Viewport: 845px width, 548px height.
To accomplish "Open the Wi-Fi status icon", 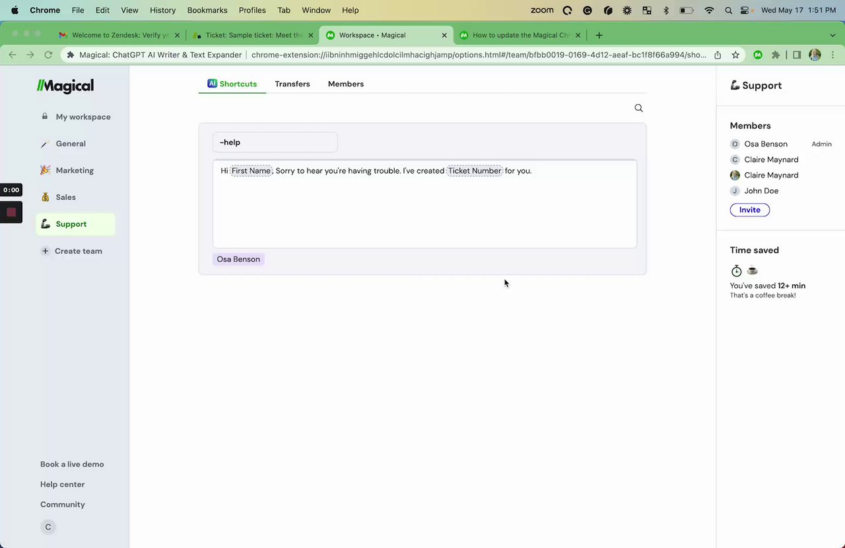I will (x=709, y=10).
